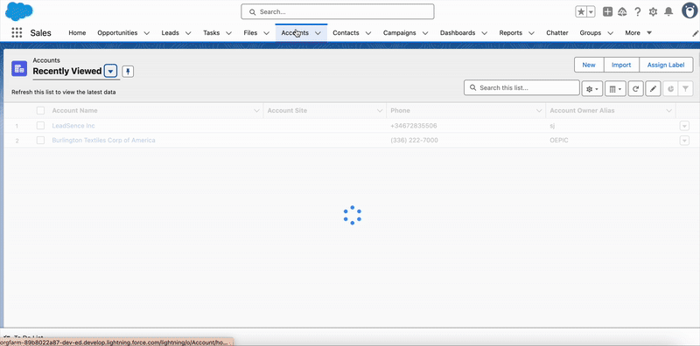Expand the Tasks tab chevron
Viewport: 700px width, 346px height.
pyautogui.click(x=228, y=33)
